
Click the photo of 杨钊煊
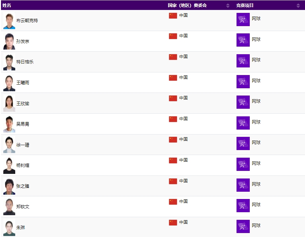pos(9,166)
